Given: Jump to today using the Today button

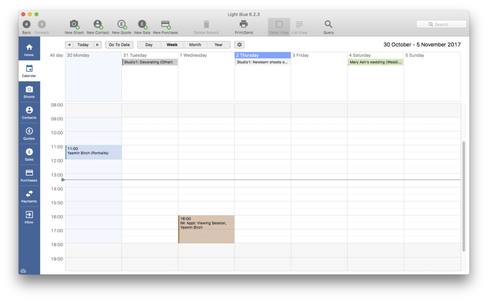Looking at the screenshot, I should click(x=83, y=44).
